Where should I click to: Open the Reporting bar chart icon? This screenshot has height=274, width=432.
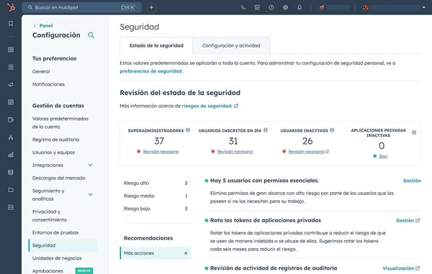11,155
